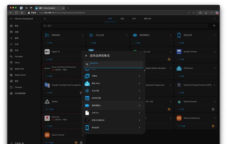The width and height of the screenshot is (227, 144).
Task: Bookmark the page with the star icon
Action: pyautogui.click(x=194, y=13)
